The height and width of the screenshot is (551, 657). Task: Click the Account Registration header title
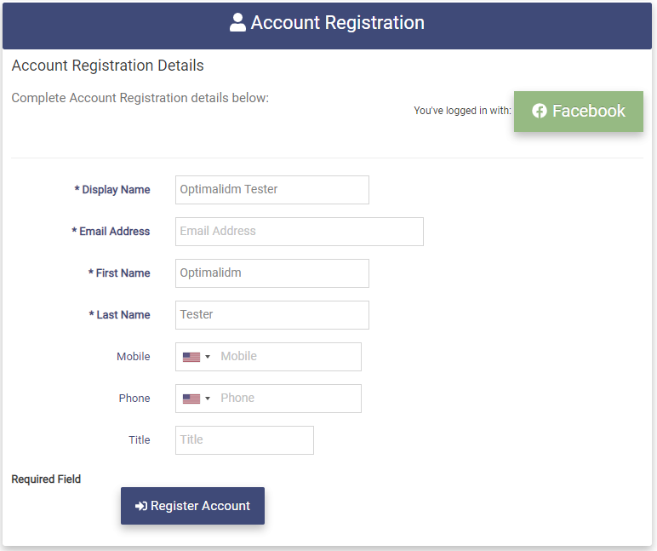[337, 23]
